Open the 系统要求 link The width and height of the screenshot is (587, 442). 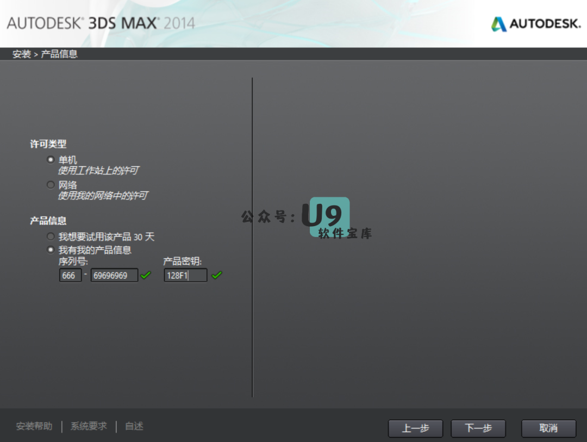(x=89, y=426)
